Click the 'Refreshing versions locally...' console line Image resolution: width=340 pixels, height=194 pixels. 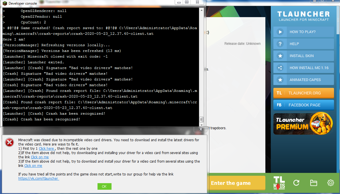[x=56, y=45]
